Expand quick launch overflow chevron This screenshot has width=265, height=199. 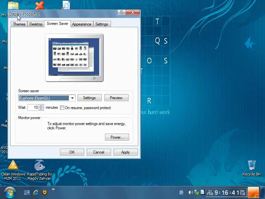pos(53,189)
